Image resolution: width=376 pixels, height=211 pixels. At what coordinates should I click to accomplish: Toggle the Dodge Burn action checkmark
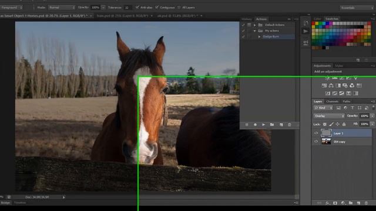(243, 36)
